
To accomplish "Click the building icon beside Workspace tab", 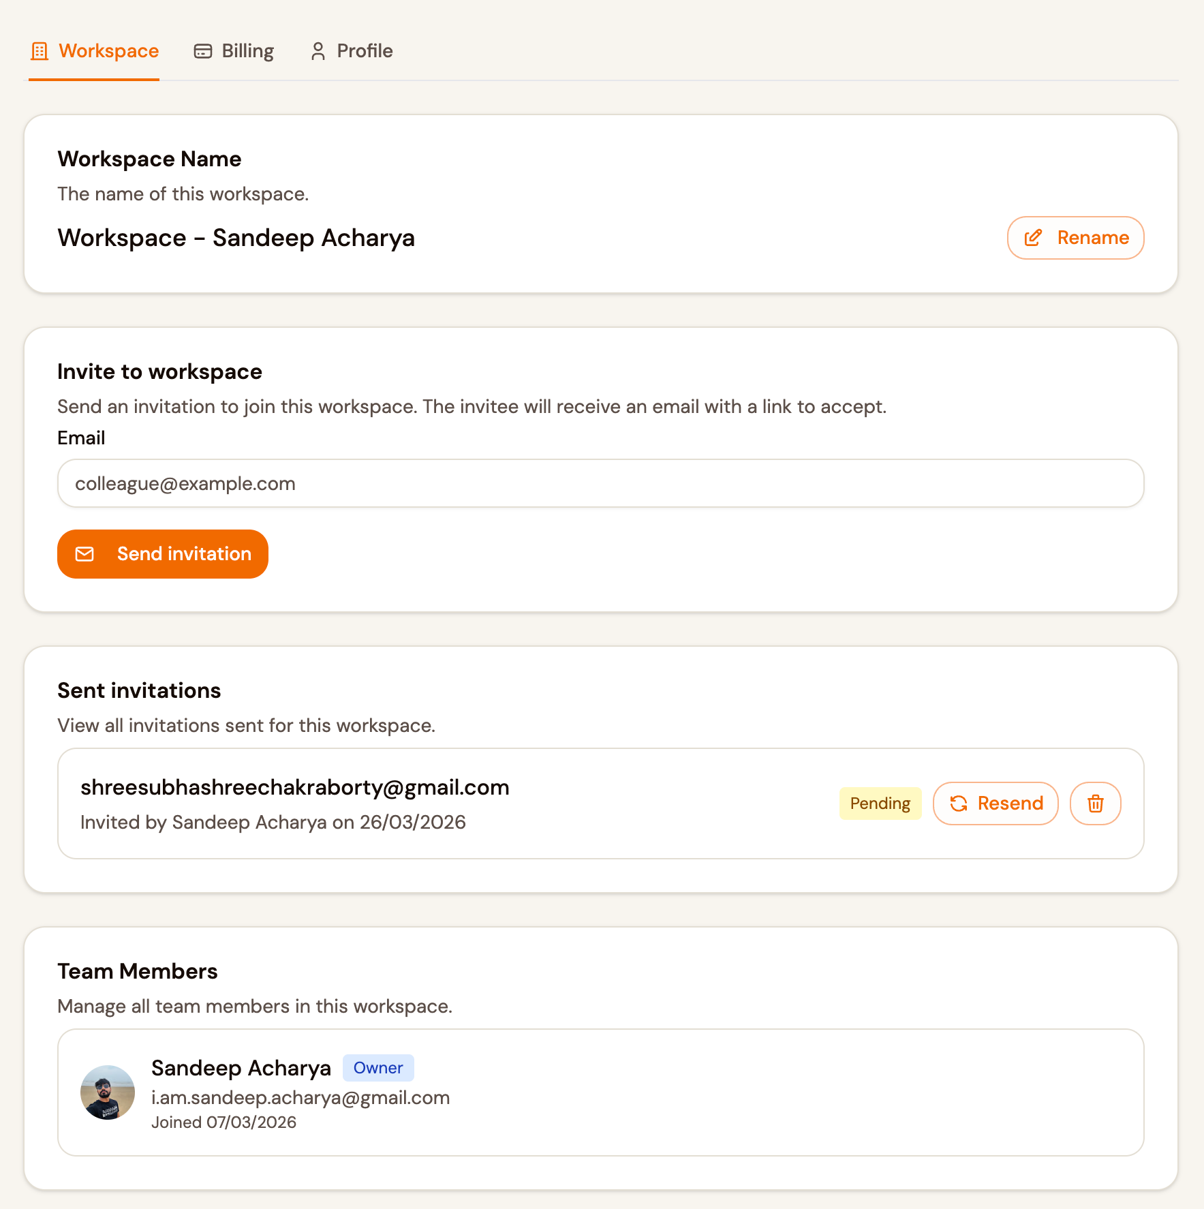I will coord(39,50).
